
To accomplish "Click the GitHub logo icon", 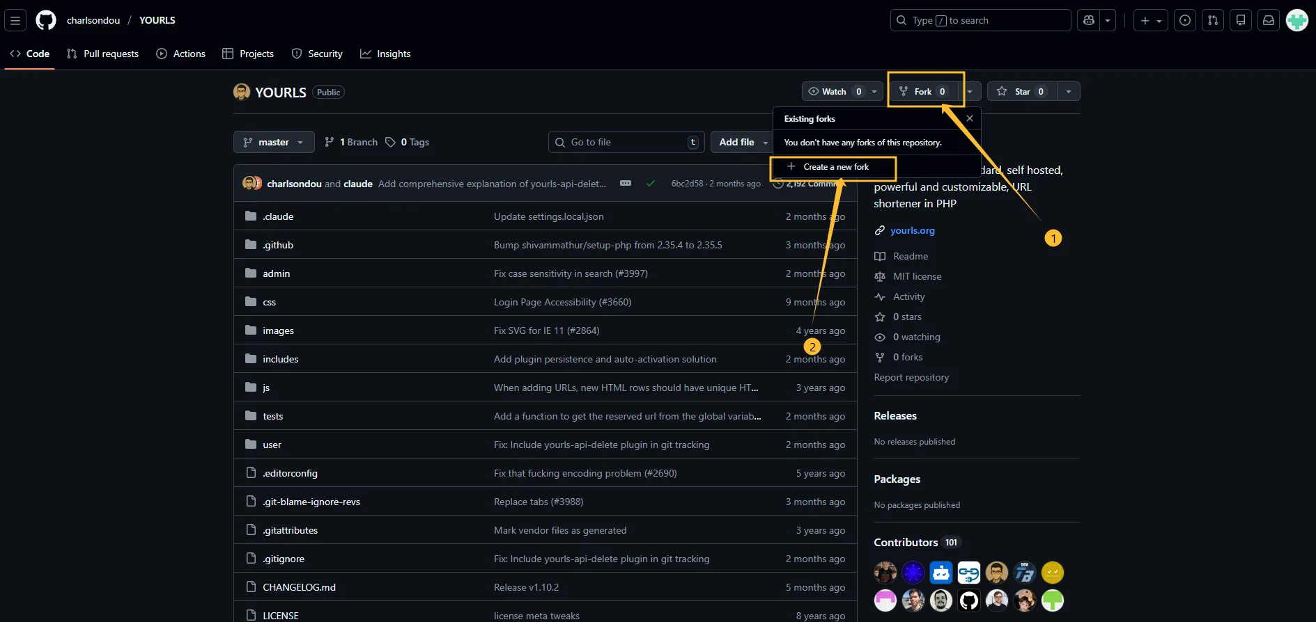I will tap(46, 20).
